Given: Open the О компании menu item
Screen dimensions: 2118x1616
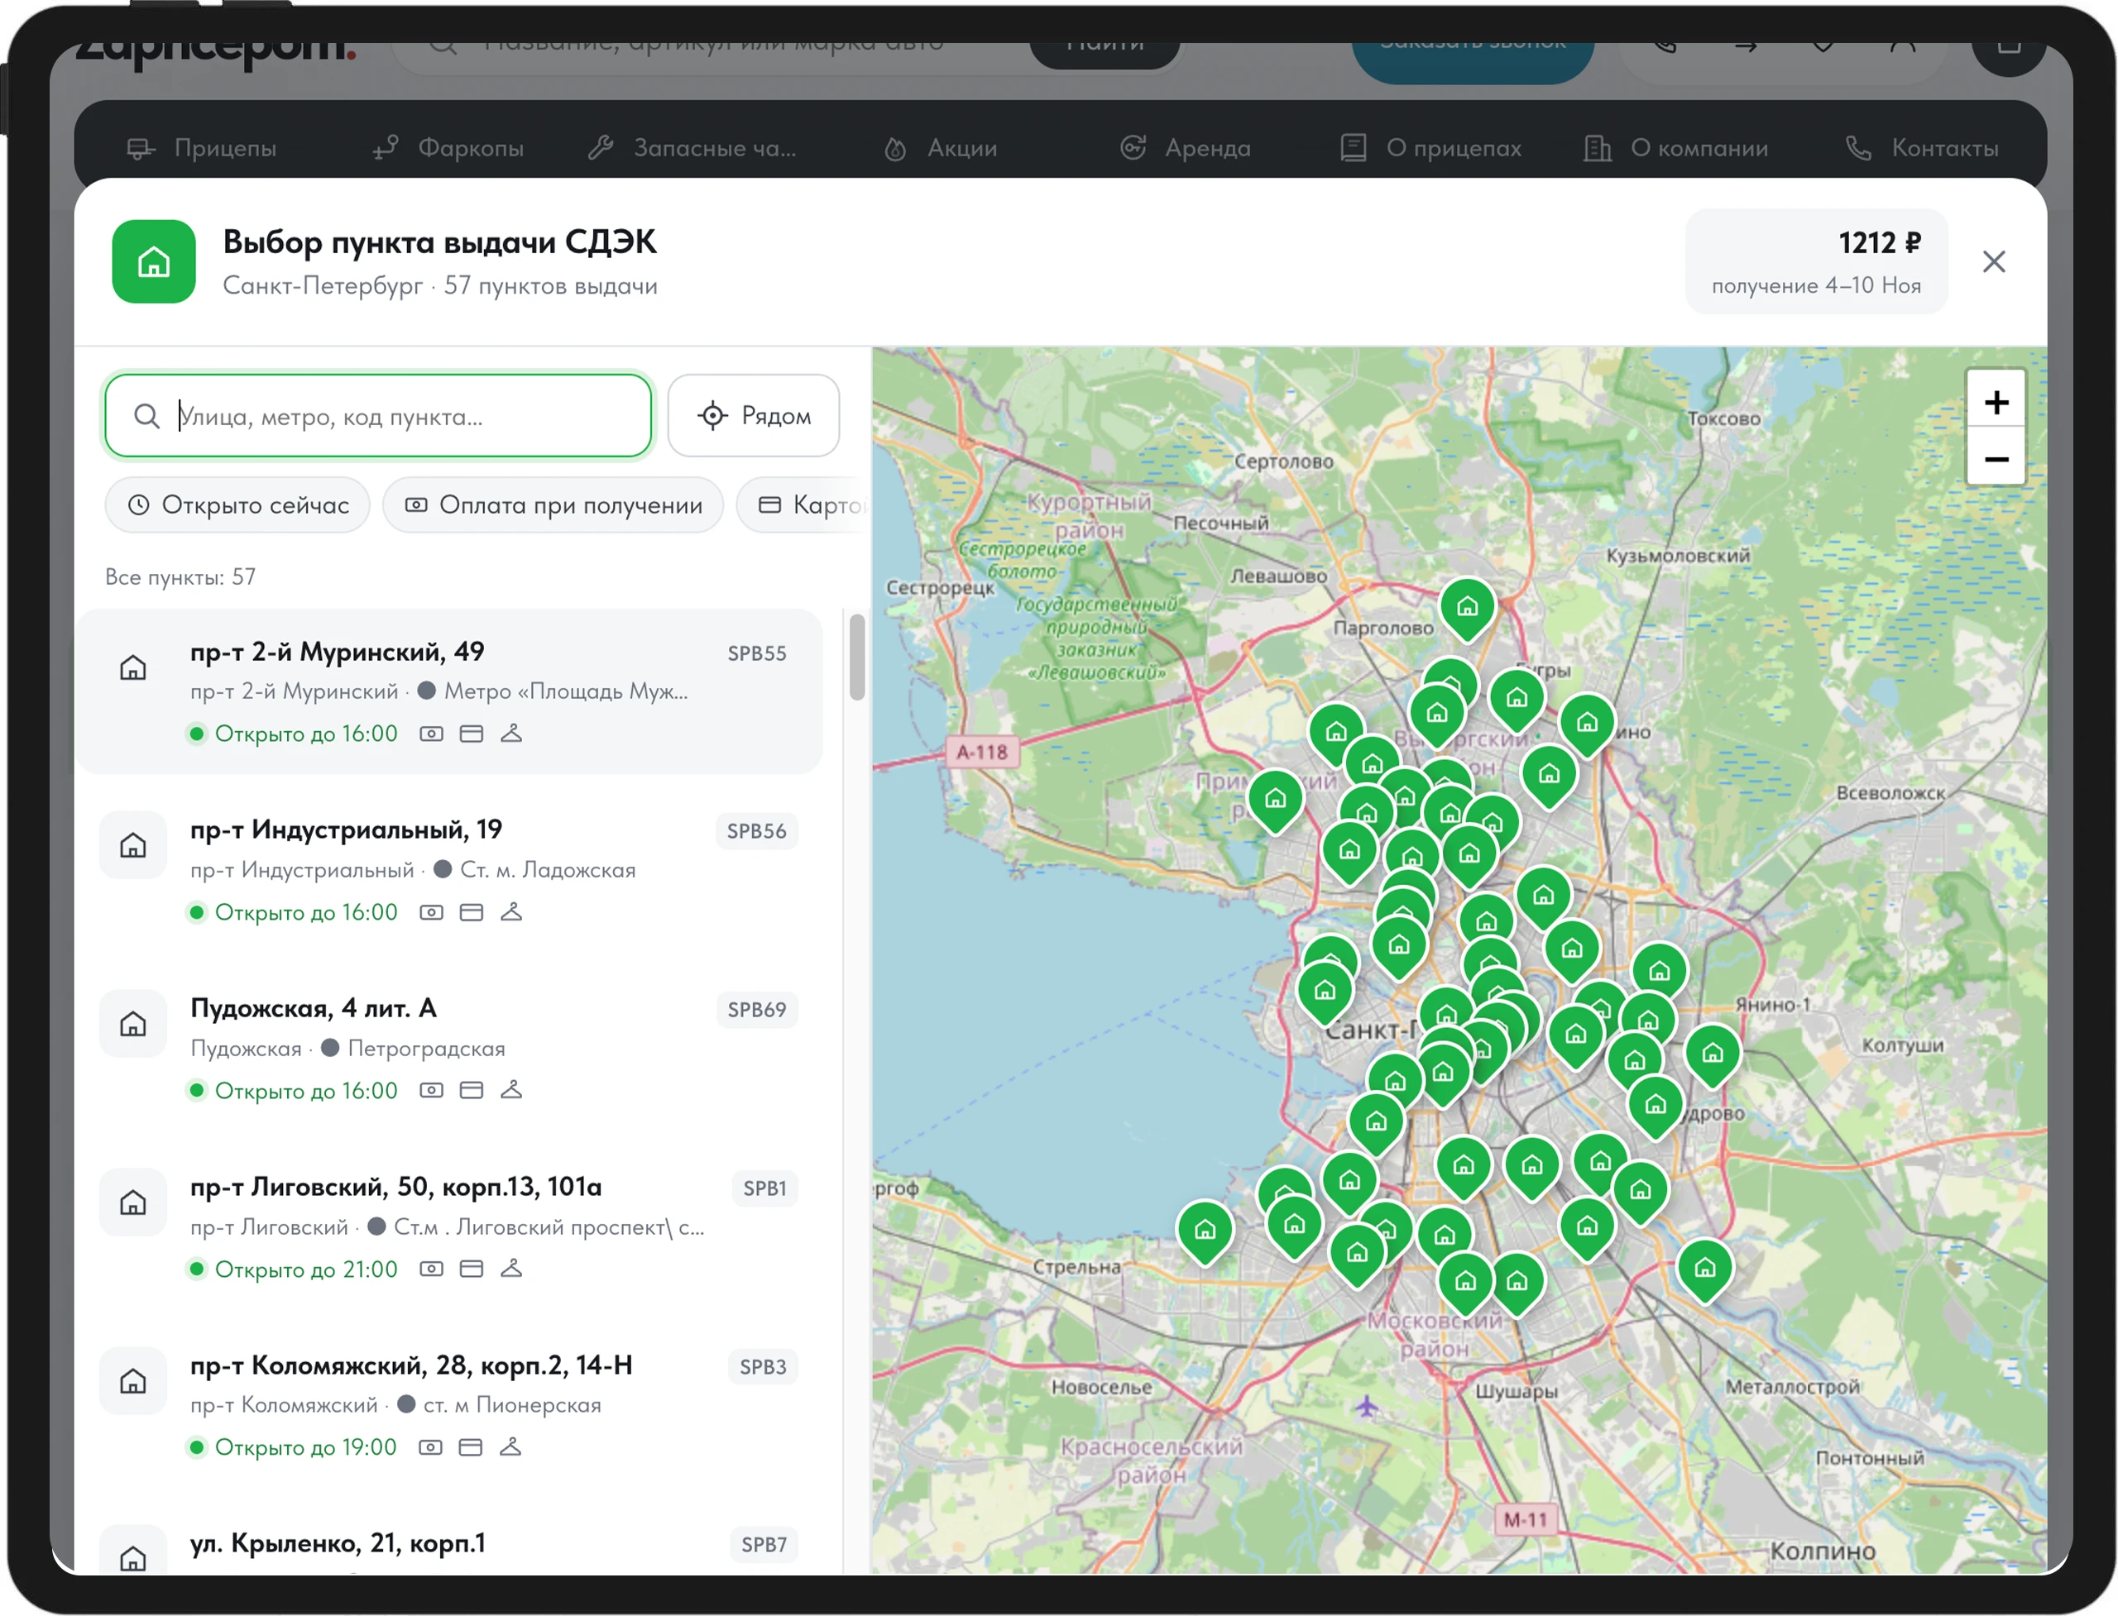Looking at the screenshot, I should tap(1675, 148).
